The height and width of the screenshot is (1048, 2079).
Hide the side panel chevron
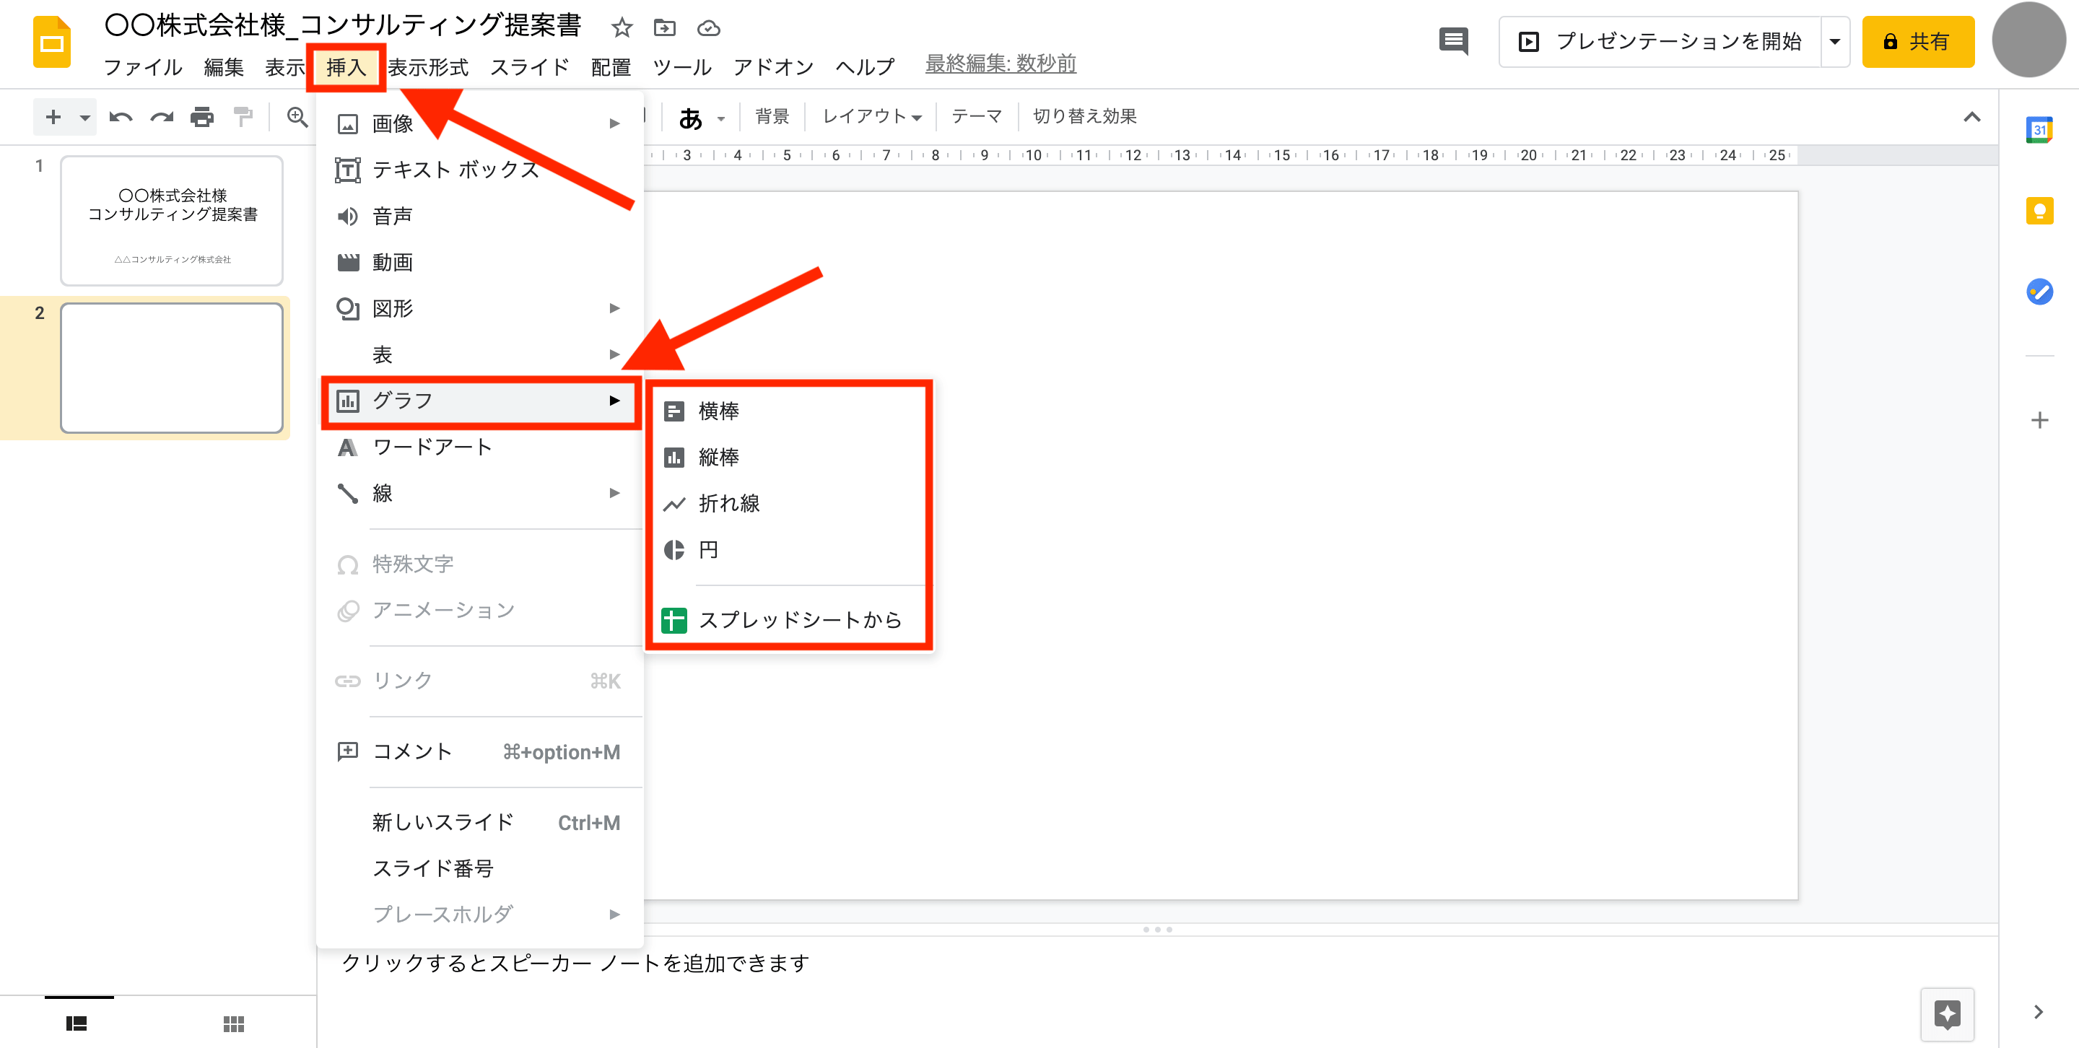click(x=2039, y=1012)
